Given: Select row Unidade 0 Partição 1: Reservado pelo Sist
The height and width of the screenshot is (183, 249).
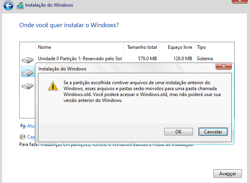Looking at the screenshot, I should 127,59.
